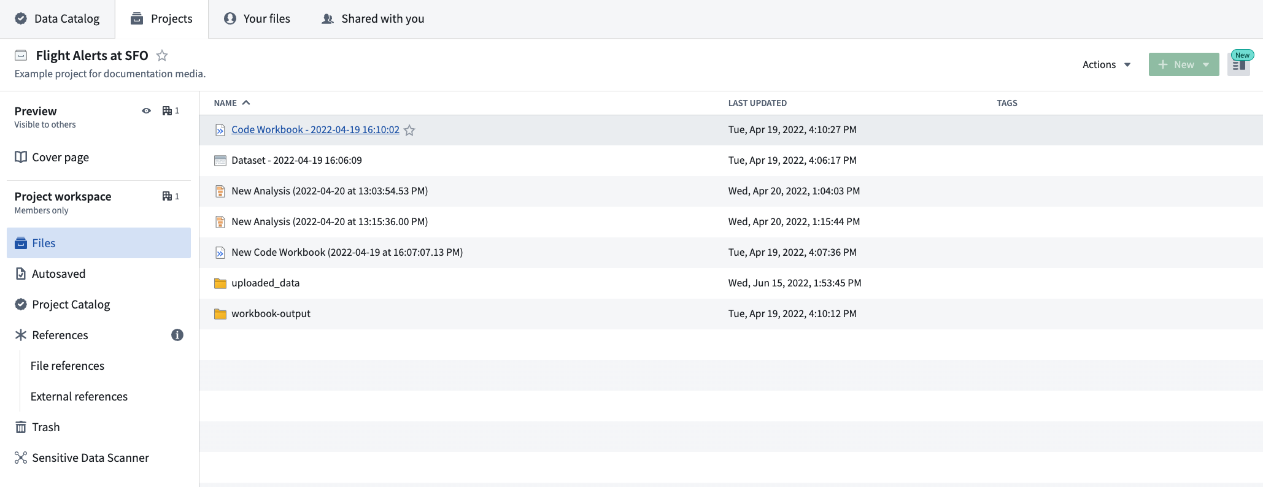Click the green New button
1263x487 pixels.
pyautogui.click(x=1184, y=64)
